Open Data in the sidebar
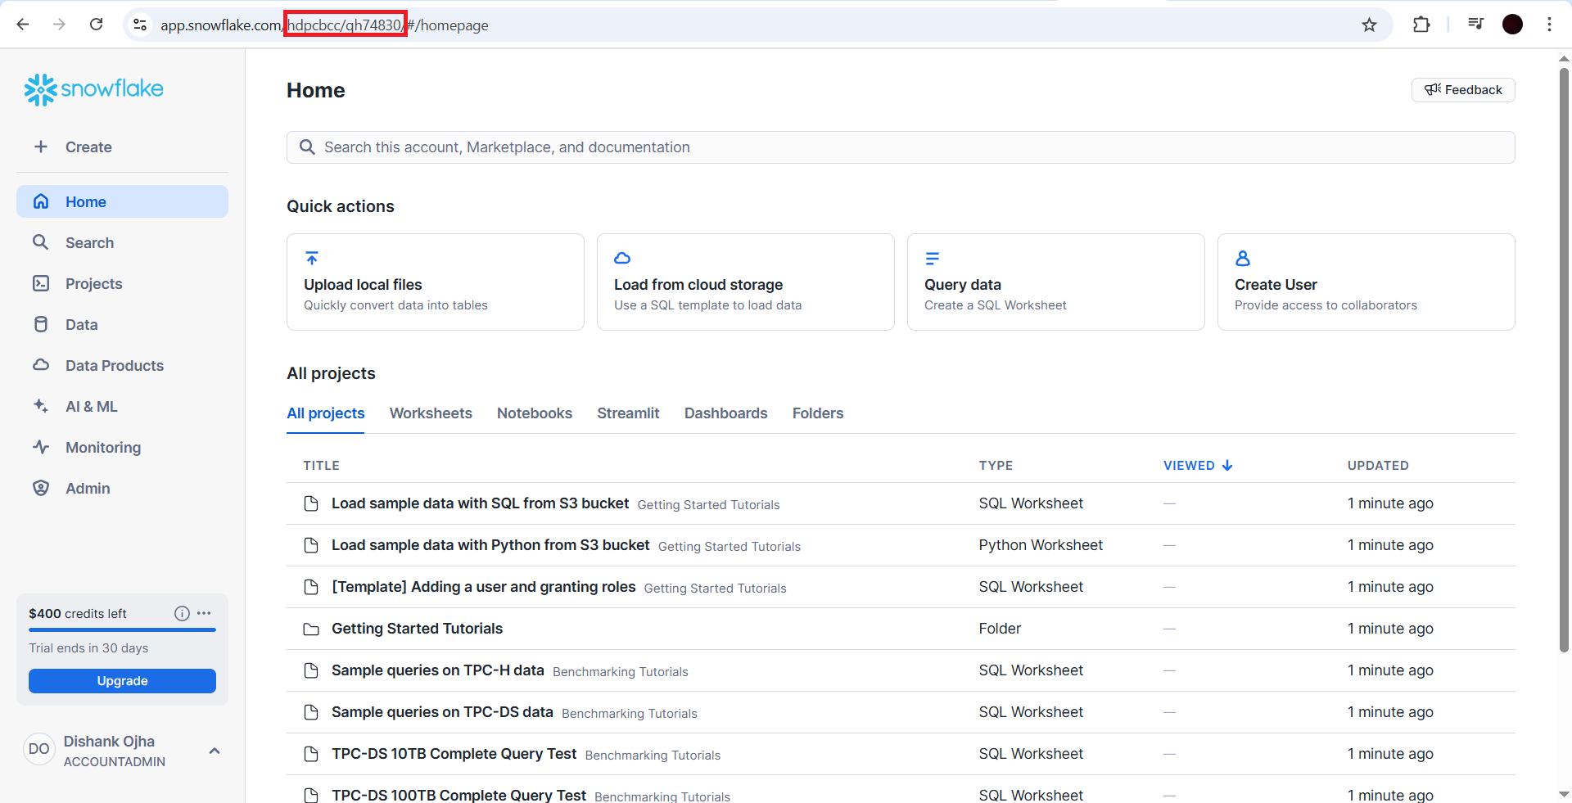Viewport: 1572px width, 803px height. click(122, 324)
